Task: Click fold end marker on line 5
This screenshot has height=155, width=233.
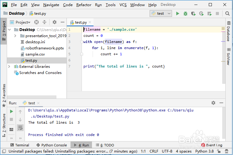Action: [82, 54]
